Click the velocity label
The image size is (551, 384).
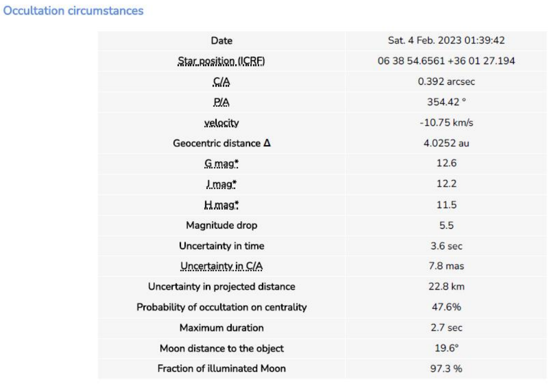[x=221, y=123]
